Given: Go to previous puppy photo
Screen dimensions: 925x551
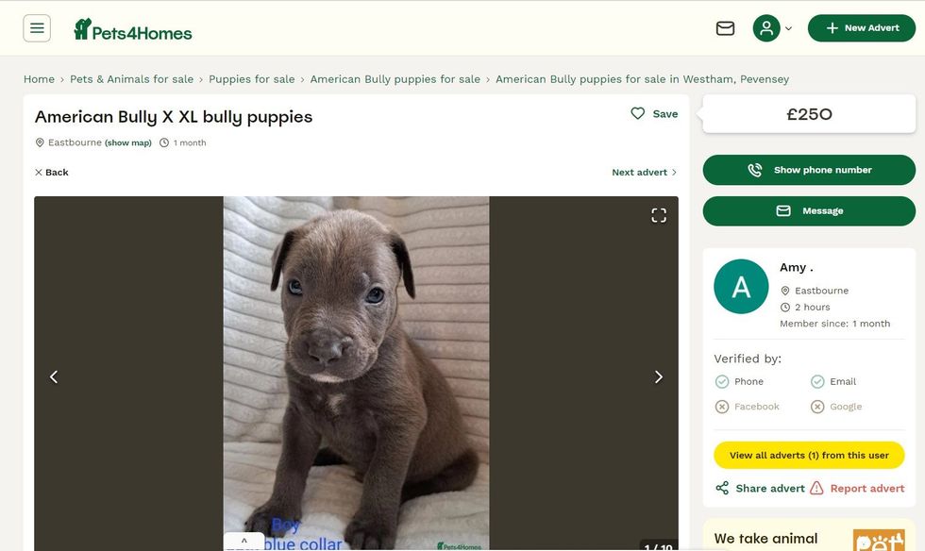Looking at the screenshot, I should click(54, 376).
